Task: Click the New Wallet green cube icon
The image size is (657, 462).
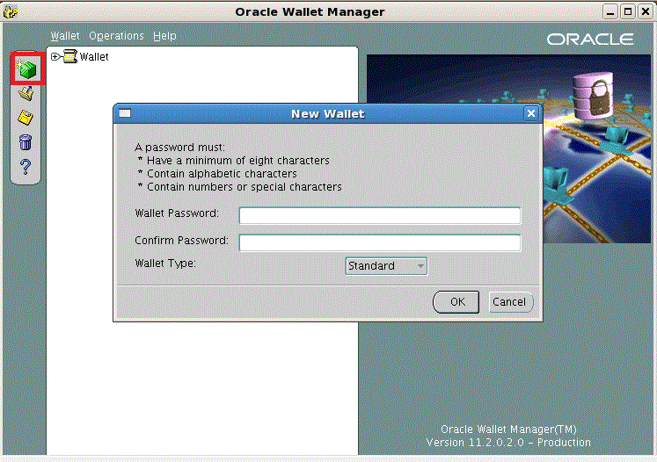Action: point(26,69)
